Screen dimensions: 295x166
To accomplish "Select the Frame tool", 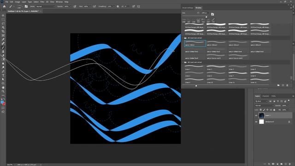I will [3, 36].
